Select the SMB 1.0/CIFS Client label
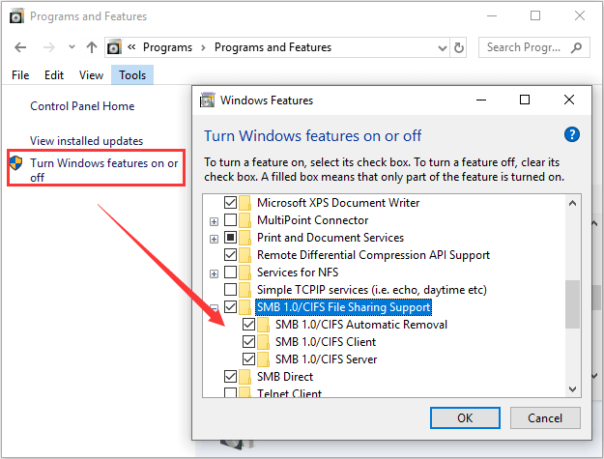 pyautogui.click(x=326, y=341)
